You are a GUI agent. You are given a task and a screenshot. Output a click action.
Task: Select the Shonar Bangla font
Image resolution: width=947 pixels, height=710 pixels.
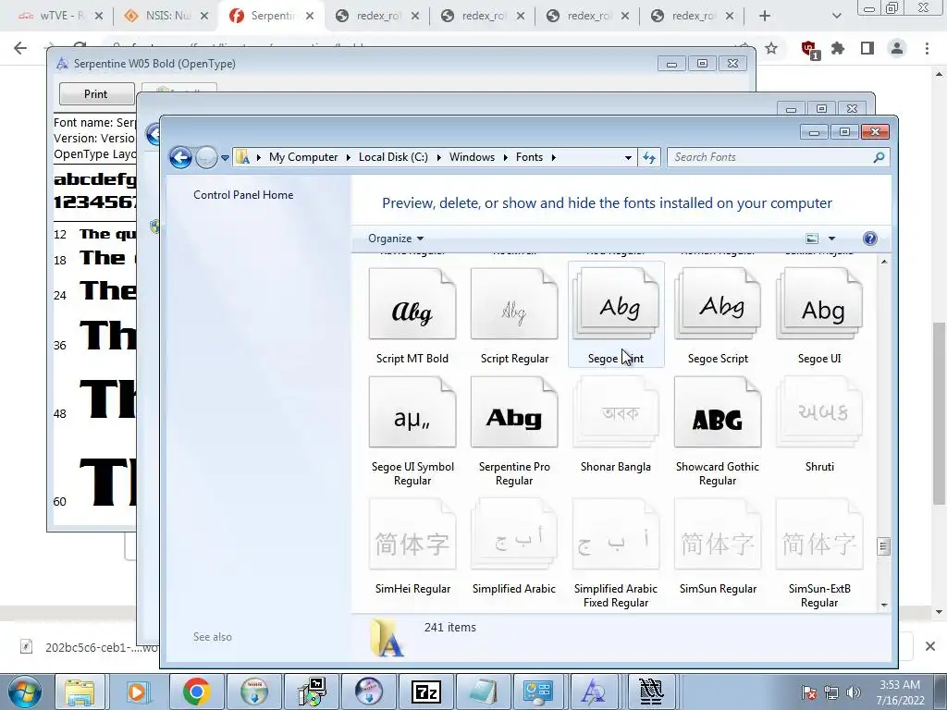[615, 412]
